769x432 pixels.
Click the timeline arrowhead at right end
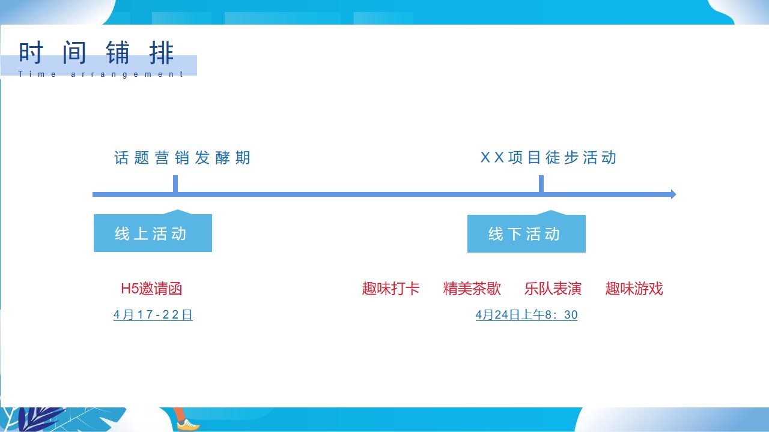pos(673,194)
